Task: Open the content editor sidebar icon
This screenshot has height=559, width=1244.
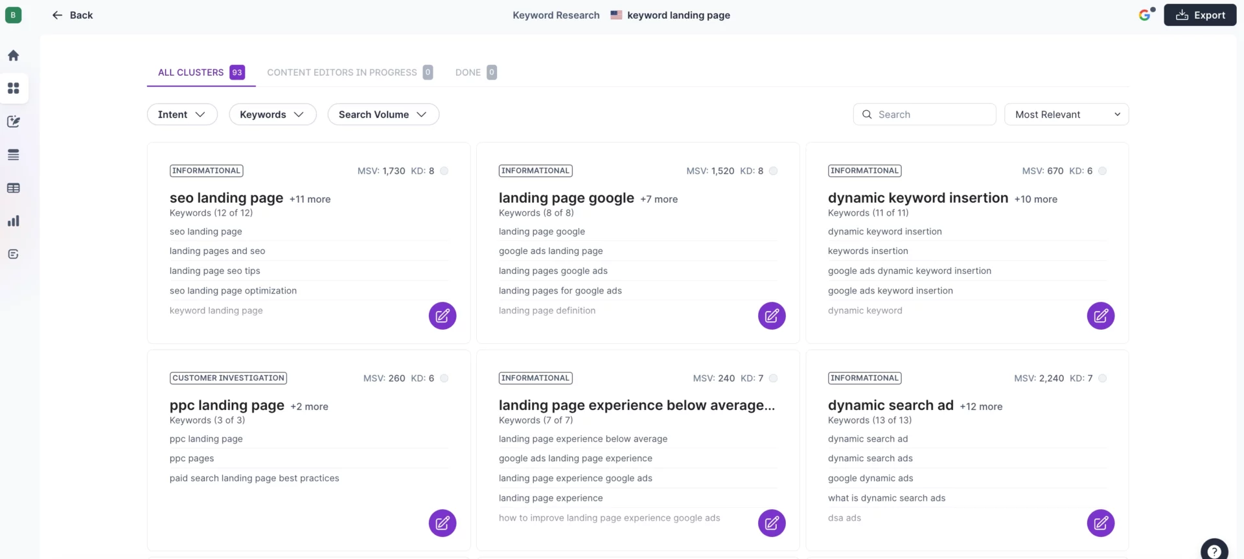Action: tap(13, 122)
